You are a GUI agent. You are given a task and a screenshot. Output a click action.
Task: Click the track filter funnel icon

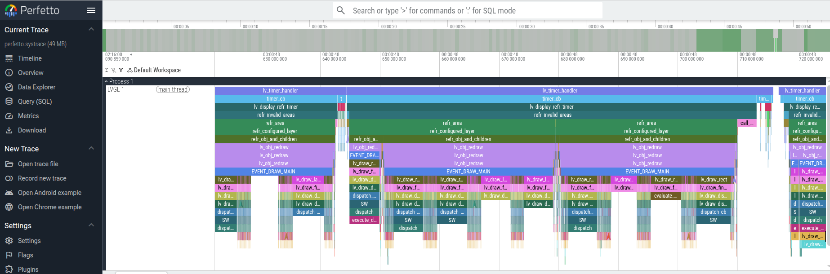point(121,70)
